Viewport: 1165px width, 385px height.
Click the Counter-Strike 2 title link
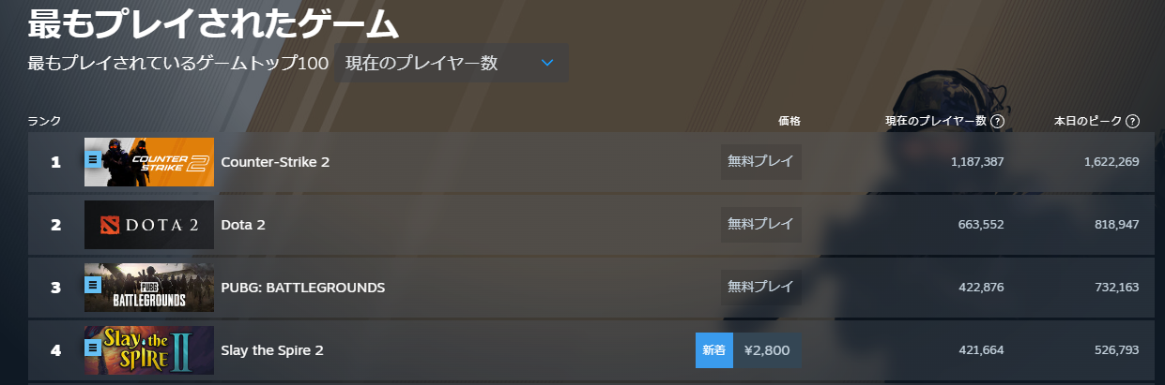tap(275, 162)
